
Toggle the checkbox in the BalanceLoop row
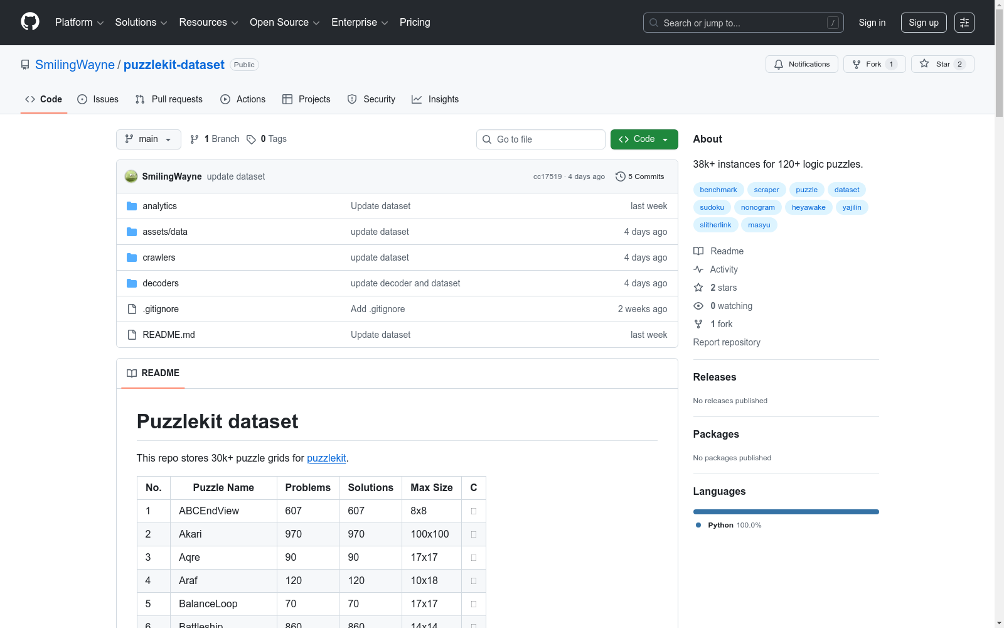pos(474,604)
